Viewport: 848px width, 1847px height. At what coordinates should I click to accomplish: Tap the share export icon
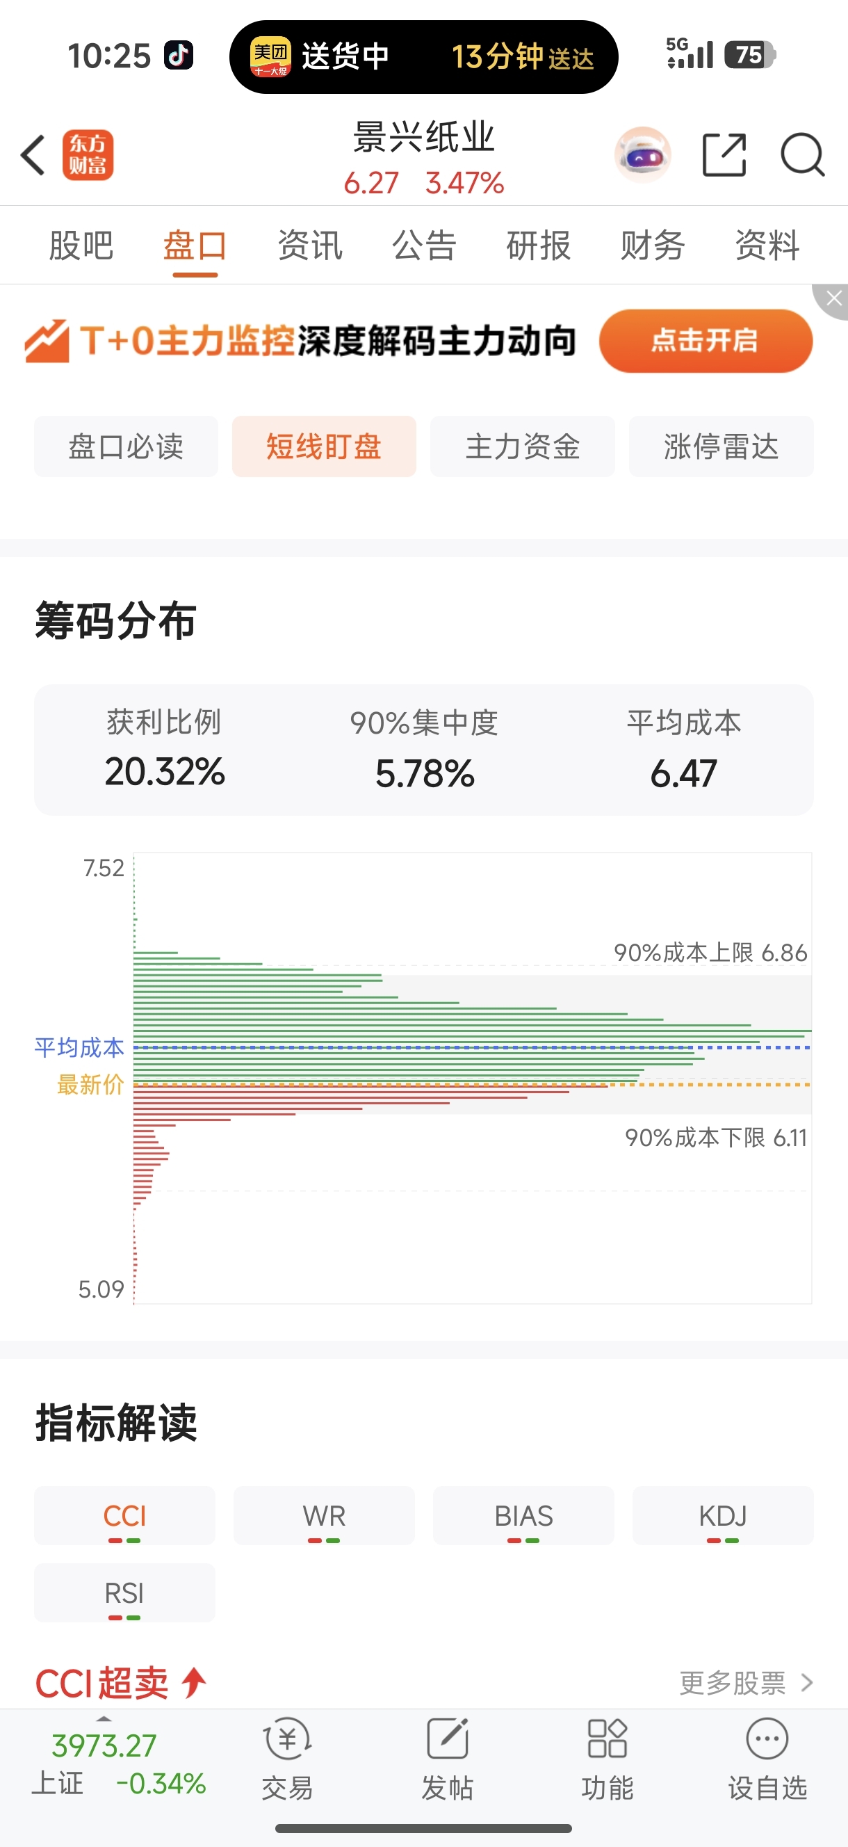coord(724,155)
